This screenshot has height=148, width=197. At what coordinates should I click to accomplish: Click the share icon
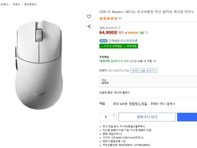point(89,26)
